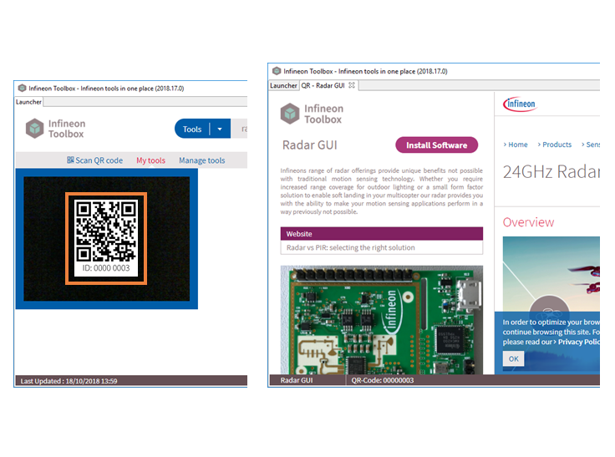Open My tools section

tap(151, 160)
